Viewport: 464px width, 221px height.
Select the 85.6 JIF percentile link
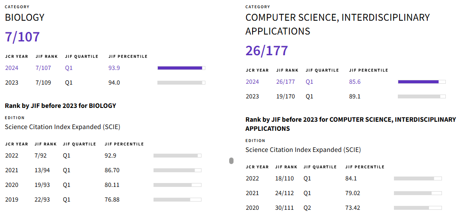355,82
